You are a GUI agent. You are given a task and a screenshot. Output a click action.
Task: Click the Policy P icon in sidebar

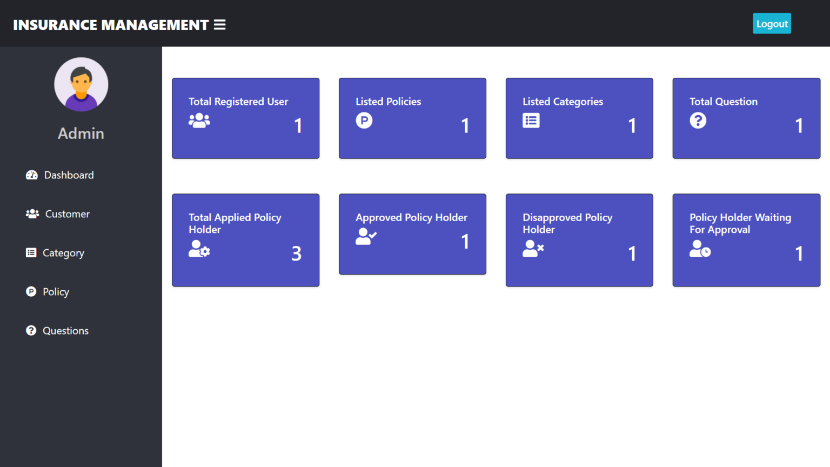coord(31,292)
